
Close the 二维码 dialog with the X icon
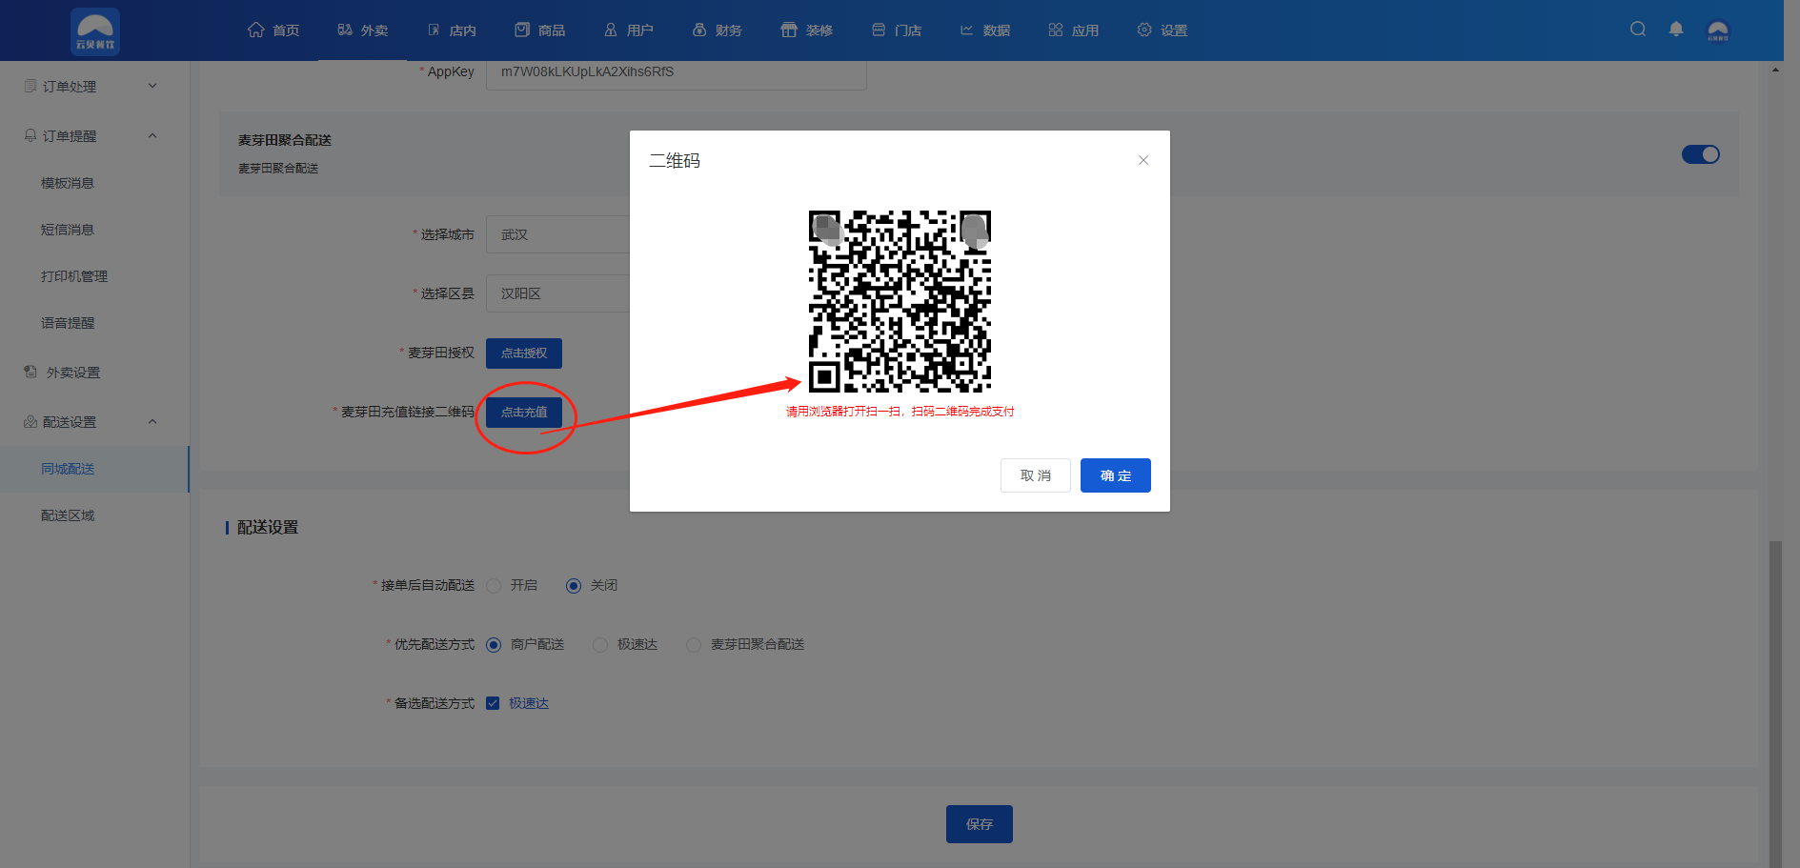coord(1143,160)
